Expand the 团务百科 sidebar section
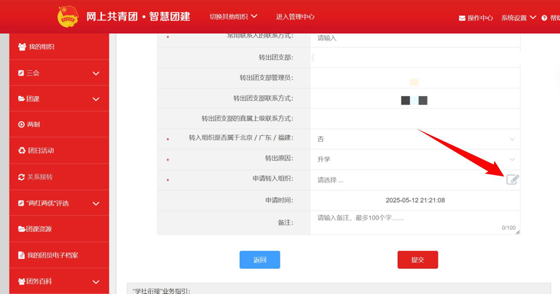The width and height of the screenshot is (560, 294). pyautogui.click(x=95, y=282)
